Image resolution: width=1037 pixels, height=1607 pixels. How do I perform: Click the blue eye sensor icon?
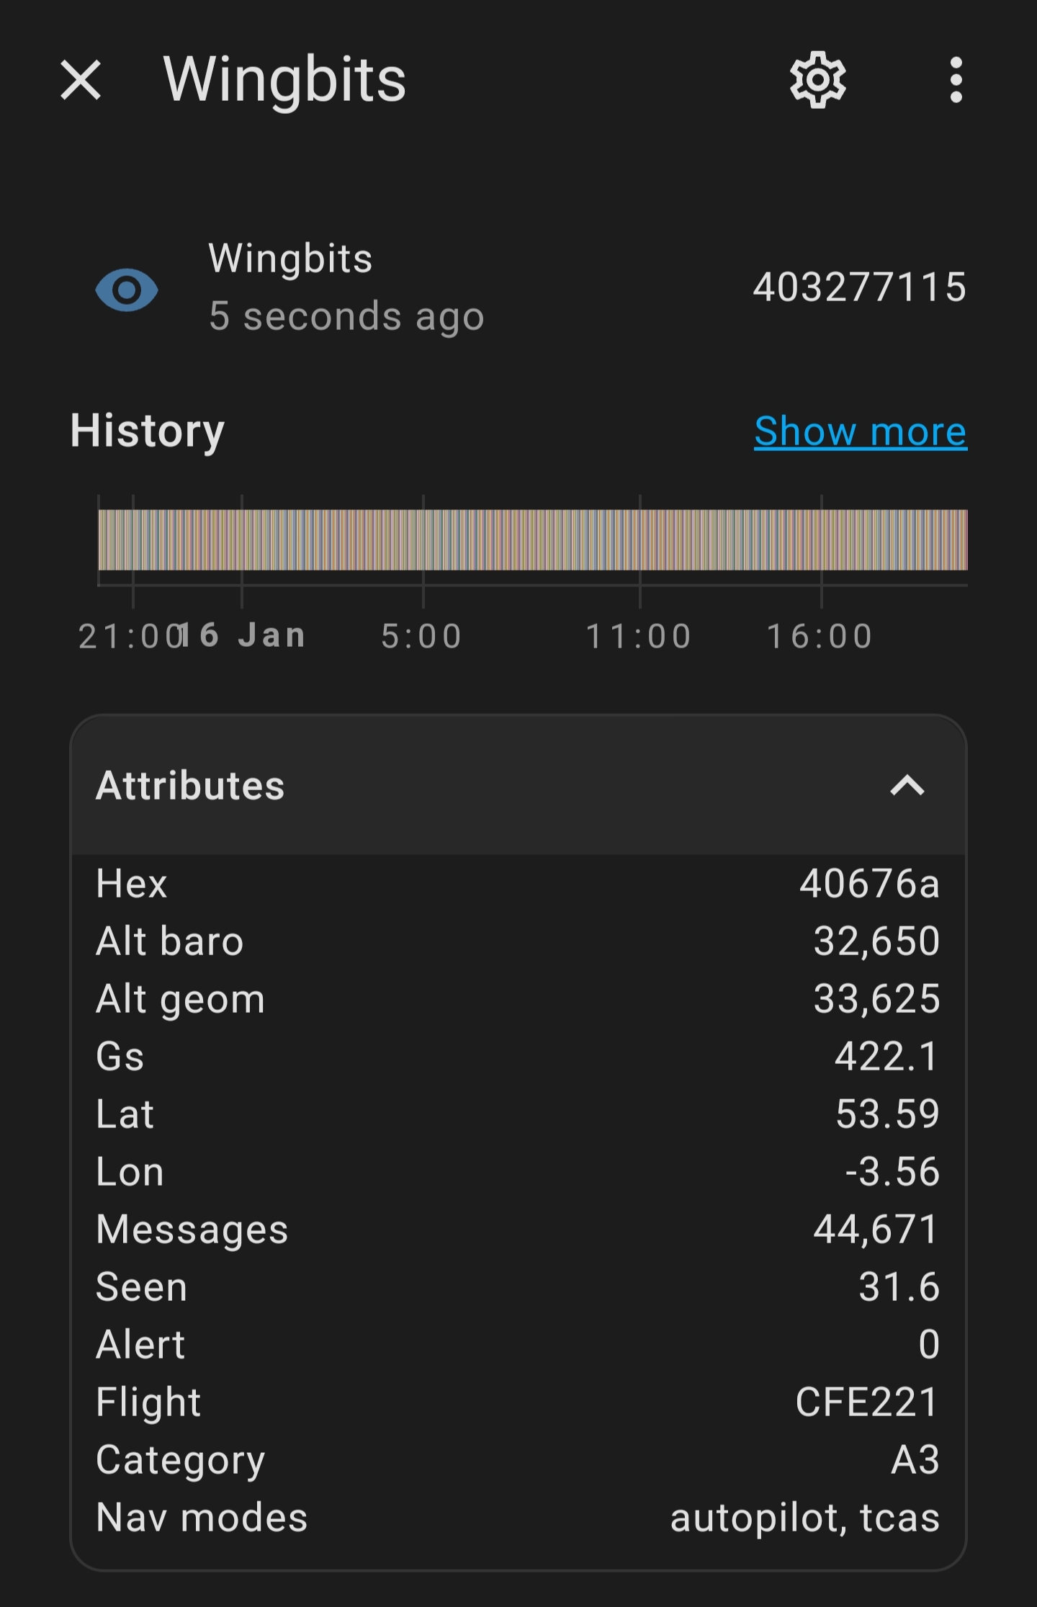127,290
